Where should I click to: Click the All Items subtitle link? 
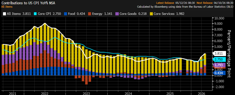7,7
